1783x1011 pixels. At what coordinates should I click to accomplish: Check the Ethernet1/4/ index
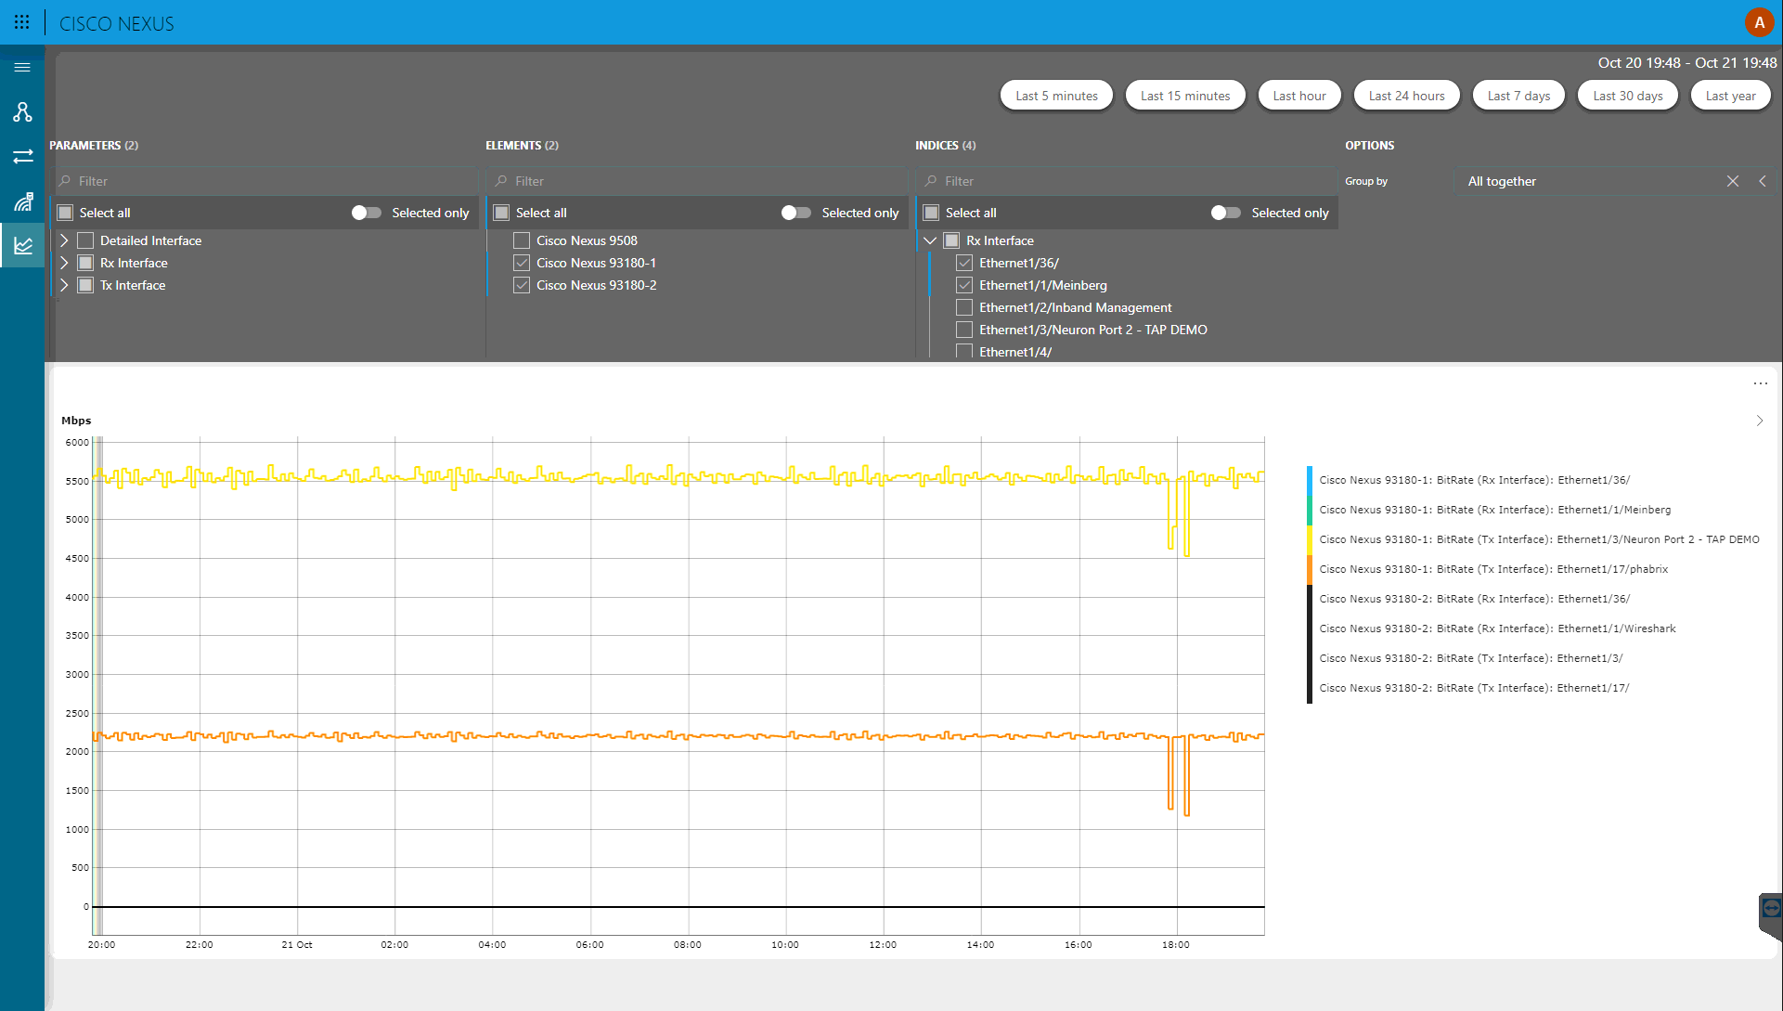(x=964, y=352)
